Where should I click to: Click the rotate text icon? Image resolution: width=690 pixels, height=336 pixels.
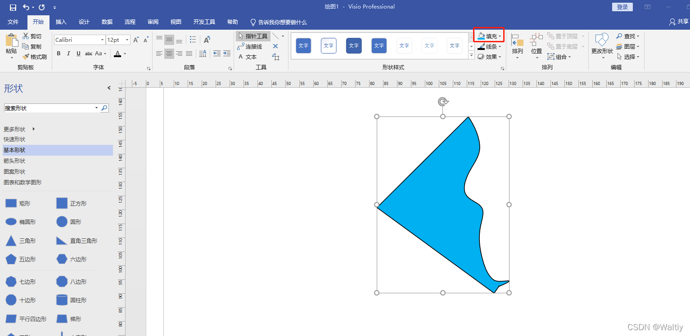pos(207,40)
